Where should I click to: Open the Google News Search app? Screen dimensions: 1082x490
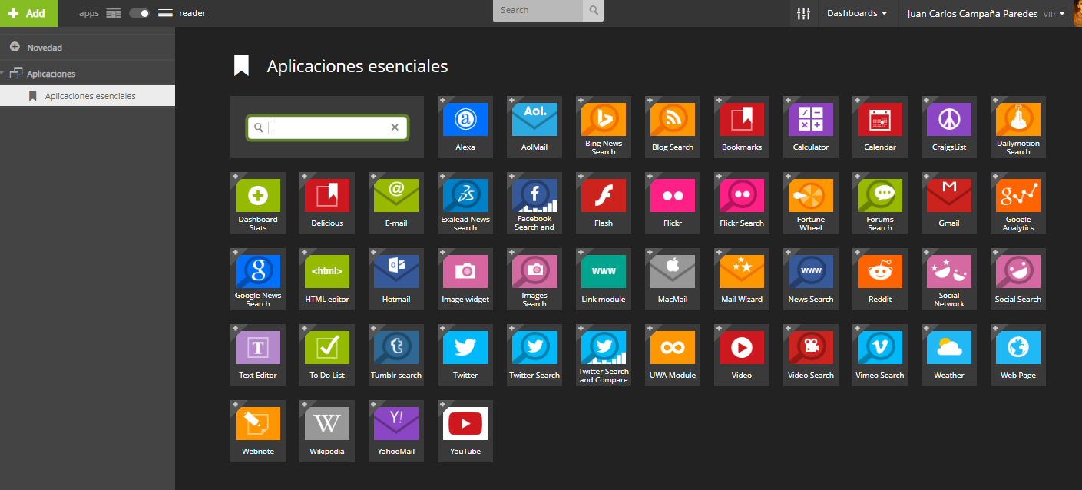point(258,279)
